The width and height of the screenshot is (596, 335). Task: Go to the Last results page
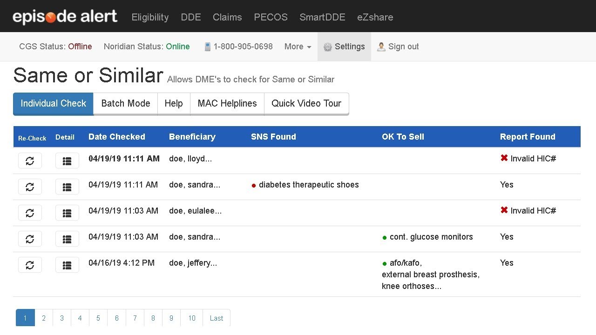[x=217, y=318]
